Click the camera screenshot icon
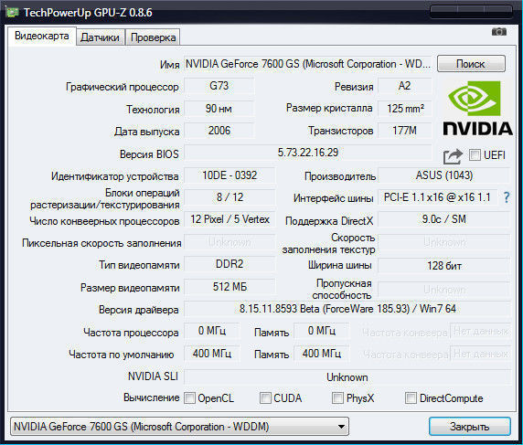 click(499, 32)
